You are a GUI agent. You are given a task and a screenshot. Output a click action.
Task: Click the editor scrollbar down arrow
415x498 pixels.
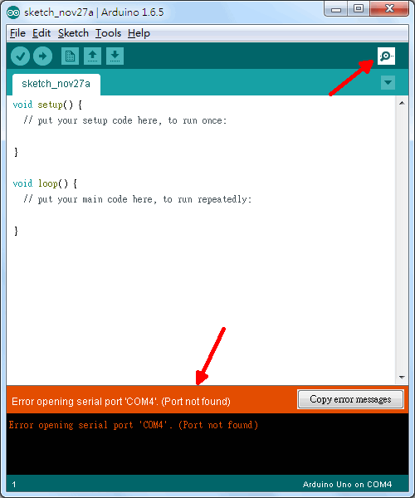(402, 378)
